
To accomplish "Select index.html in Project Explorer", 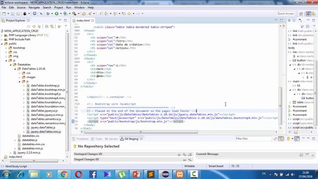I will point(15,157).
